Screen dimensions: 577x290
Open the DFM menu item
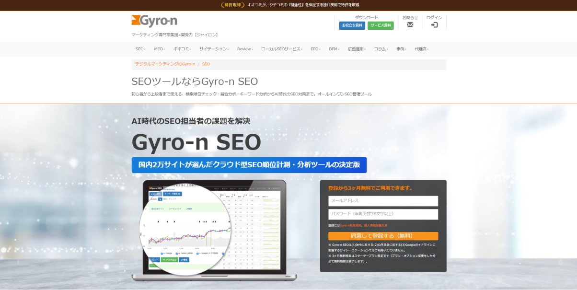(x=334, y=49)
